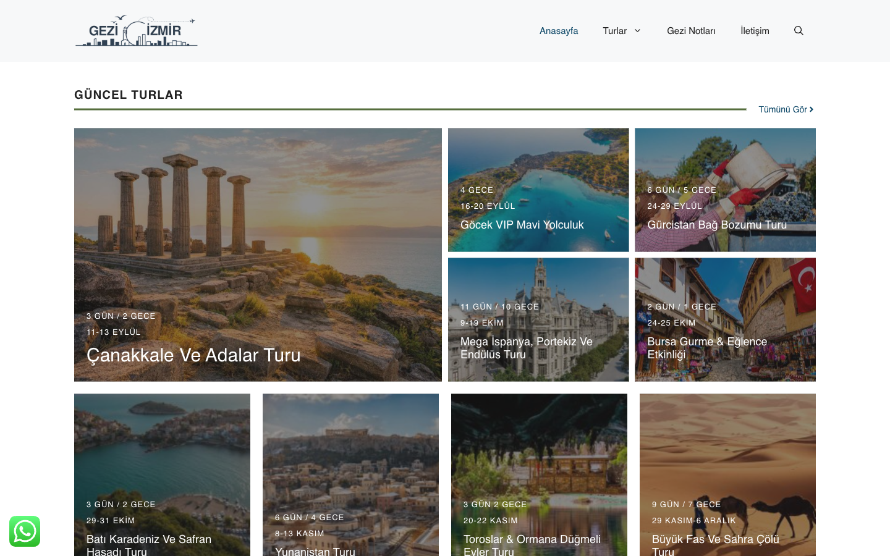Expand the Turlar dropdown arrow
This screenshot has width=890, height=556.
click(x=637, y=31)
